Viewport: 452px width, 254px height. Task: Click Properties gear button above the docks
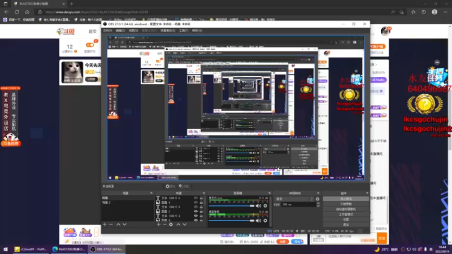pyautogui.click(x=171, y=186)
